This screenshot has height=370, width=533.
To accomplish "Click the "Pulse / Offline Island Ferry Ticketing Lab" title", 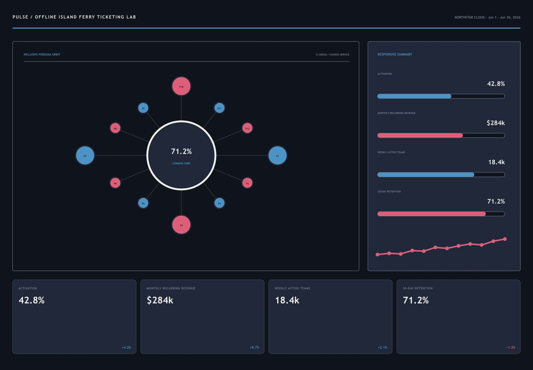I will pos(74,17).
